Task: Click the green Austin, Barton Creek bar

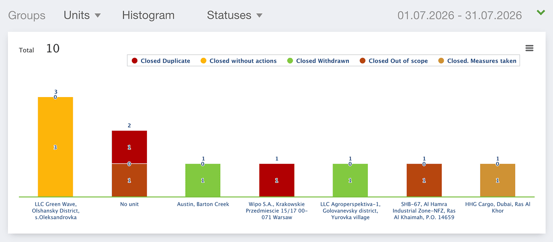Action: (203, 180)
